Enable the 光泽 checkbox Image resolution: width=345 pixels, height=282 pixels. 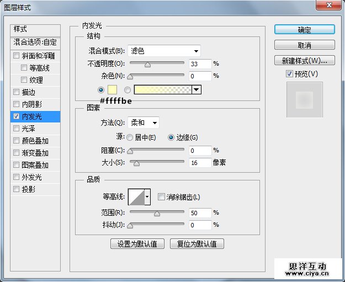pyautogui.click(x=16, y=128)
